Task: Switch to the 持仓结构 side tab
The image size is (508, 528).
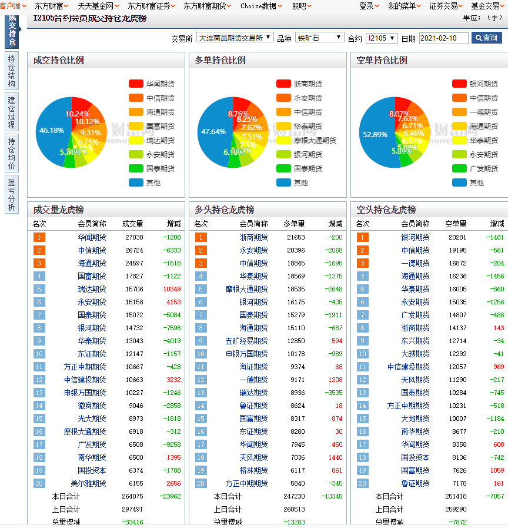Action: [x=12, y=71]
